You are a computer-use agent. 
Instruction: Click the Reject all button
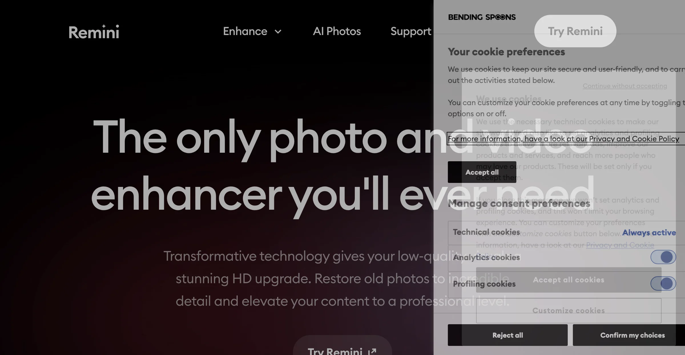click(x=507, y=335)
